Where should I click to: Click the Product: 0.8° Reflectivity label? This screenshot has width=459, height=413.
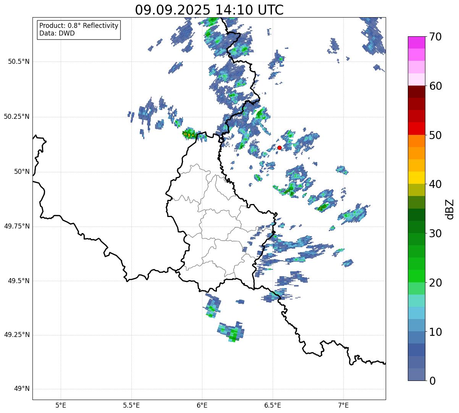click(x=79, y=26)
